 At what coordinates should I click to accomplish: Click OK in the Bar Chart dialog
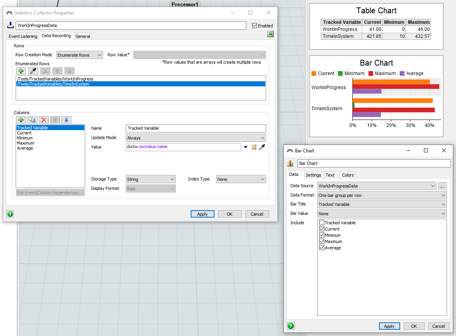click(x=414, y=326)
